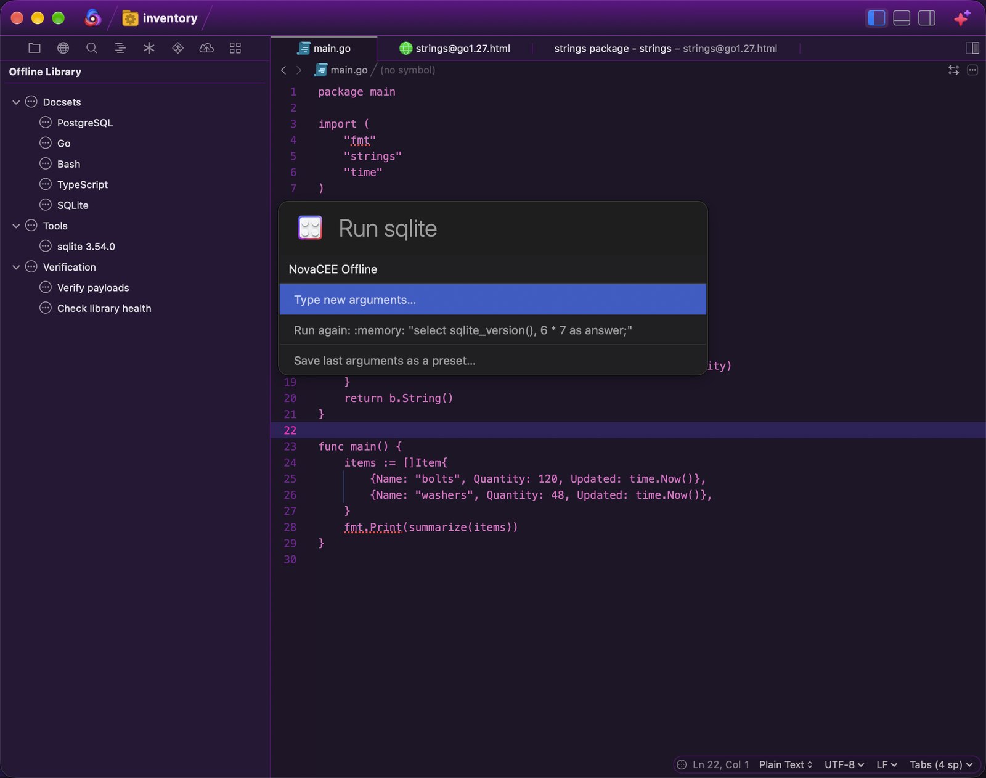Select 'Type new arguments…' option

tap(493, 300)
